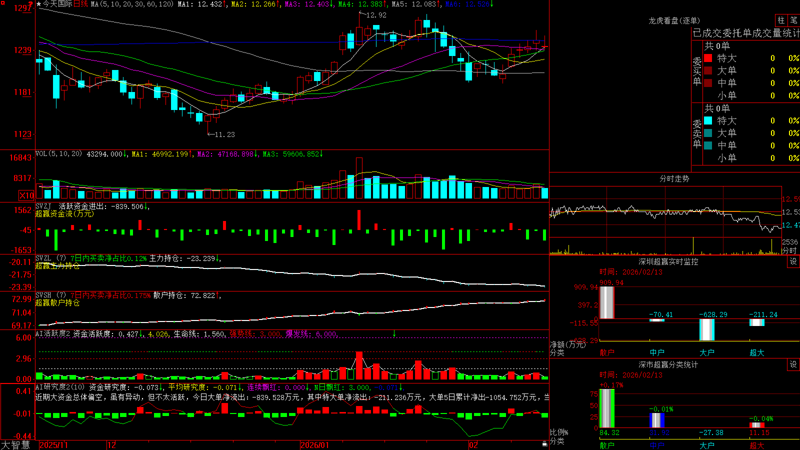Click the 2026/01 timeline marker

point(314,444)
